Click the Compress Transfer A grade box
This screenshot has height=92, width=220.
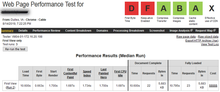(164, 8)
